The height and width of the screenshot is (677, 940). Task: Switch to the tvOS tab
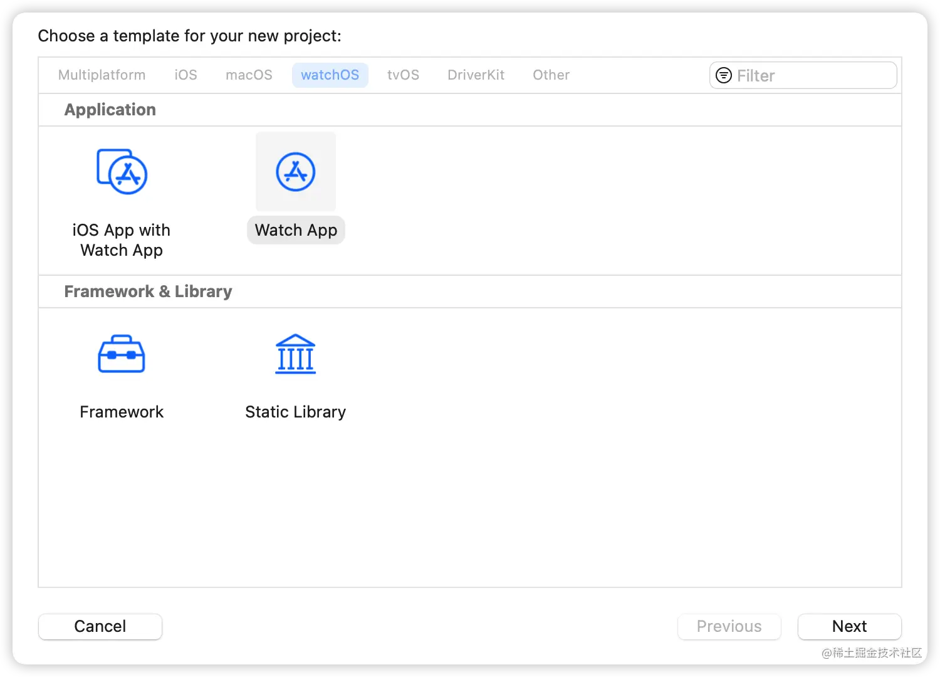tap(403, 75)
